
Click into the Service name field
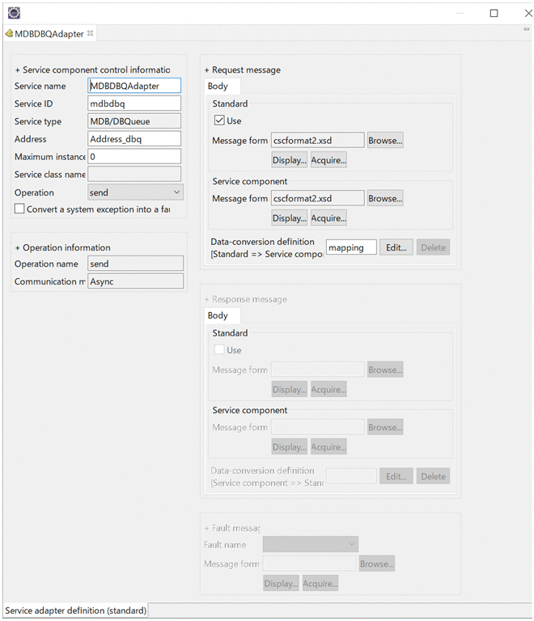pyautogui.click(x=134, y=86)
